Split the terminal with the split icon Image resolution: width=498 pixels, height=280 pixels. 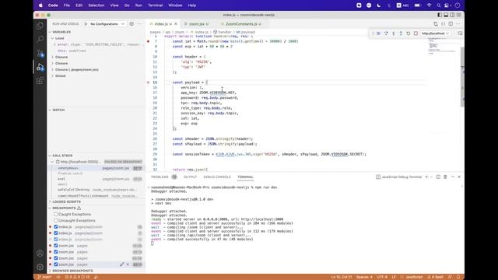[x=438, y=177]
